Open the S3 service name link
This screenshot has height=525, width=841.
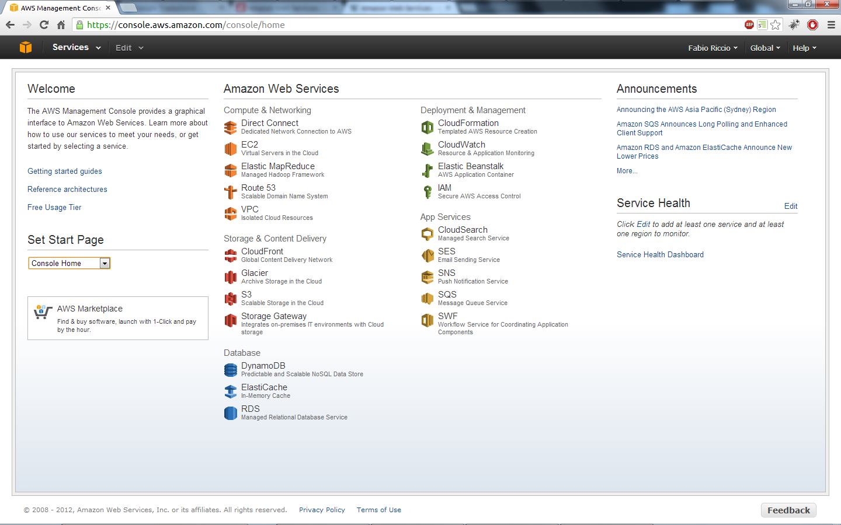click(x=246, y=295)
